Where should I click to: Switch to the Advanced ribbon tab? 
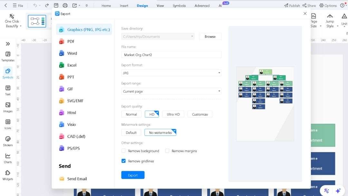pyautogui.click(x=202, y=5)
